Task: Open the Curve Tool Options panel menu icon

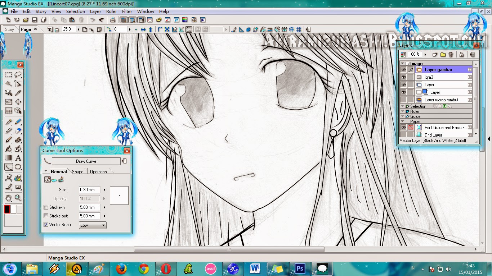Action: 124,161
